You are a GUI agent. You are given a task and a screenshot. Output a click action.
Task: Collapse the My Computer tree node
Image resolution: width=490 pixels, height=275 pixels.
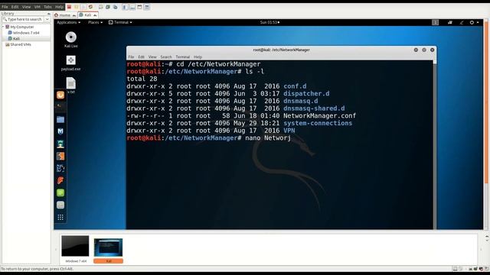(x=3, y=27)
